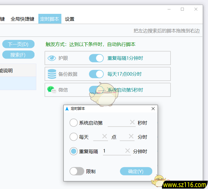Select the 系统启动第 radio option

73,122
